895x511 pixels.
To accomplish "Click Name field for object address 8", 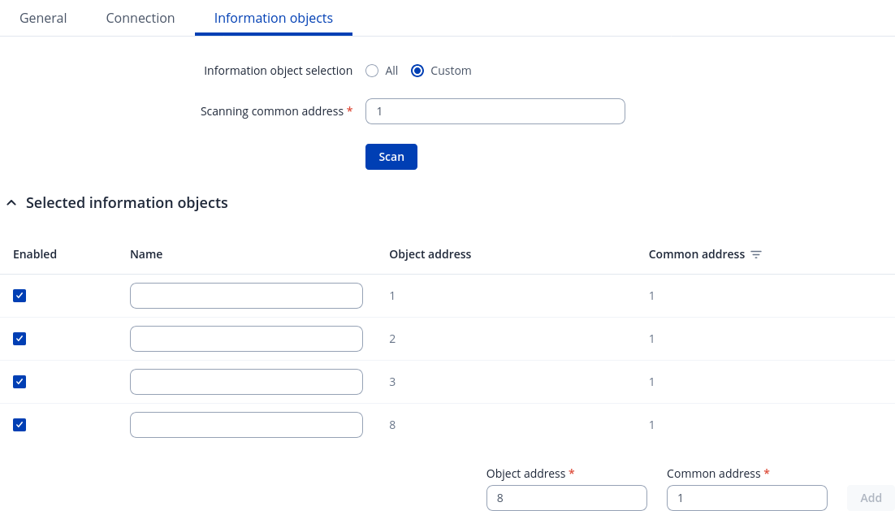I will point(246,425).
